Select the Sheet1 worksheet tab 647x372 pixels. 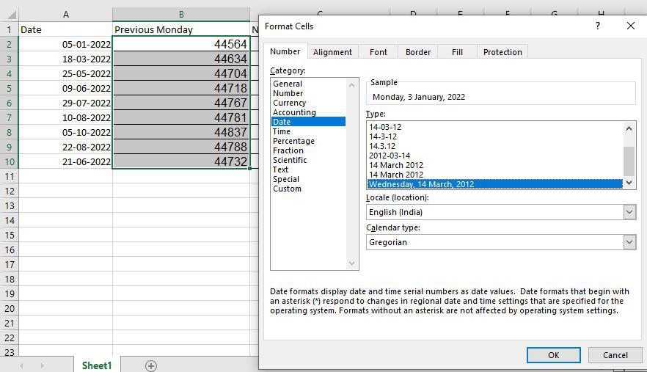97,365
